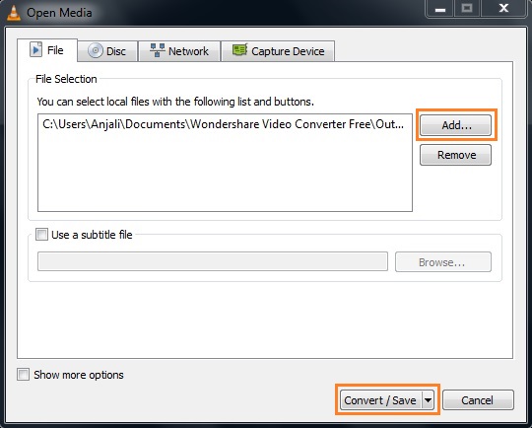Open the Network tab

tap(179, 51)
